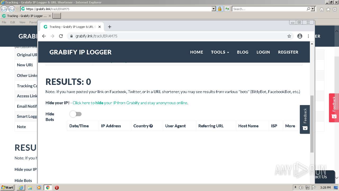Open IE Edit menu
This screenshot has width=339, height=191.
13,22
